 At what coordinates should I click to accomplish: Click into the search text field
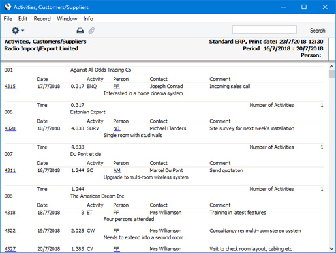coord(264,30)
